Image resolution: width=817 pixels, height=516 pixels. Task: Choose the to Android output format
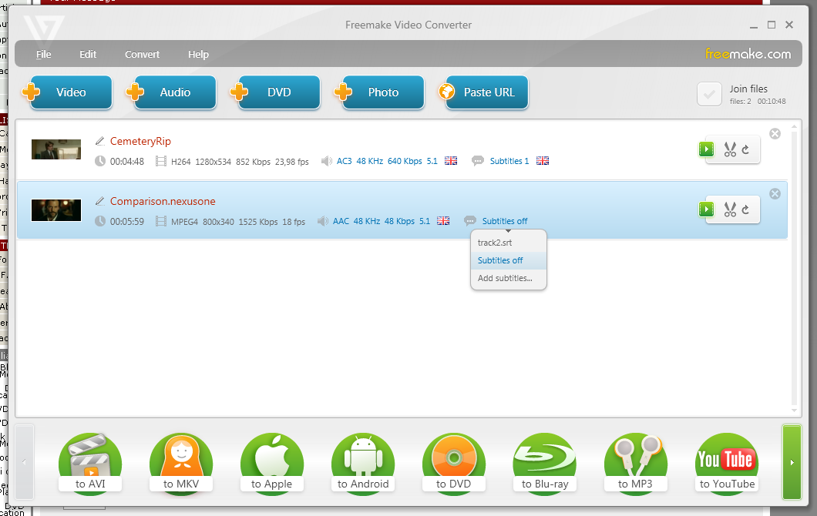pos(363,464)
